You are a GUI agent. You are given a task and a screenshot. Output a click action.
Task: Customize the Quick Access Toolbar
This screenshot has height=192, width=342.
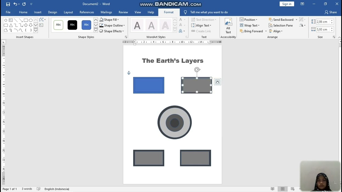31,4
